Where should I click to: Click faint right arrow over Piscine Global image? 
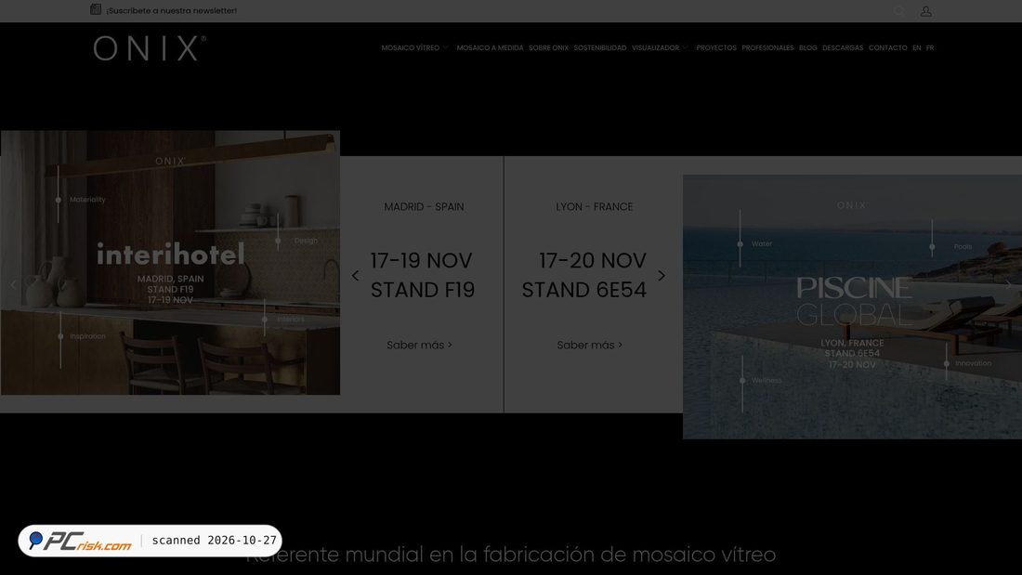[1008, 284]
